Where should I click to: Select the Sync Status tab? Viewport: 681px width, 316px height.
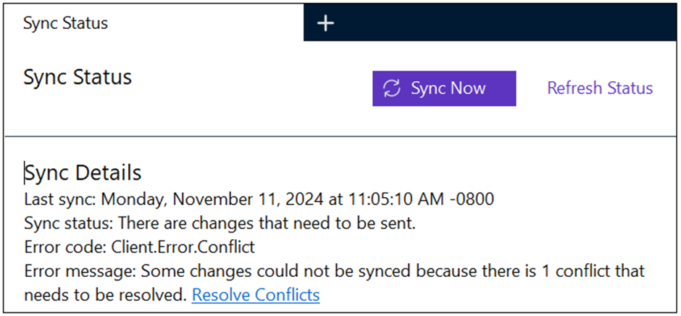tap(65, 23)
